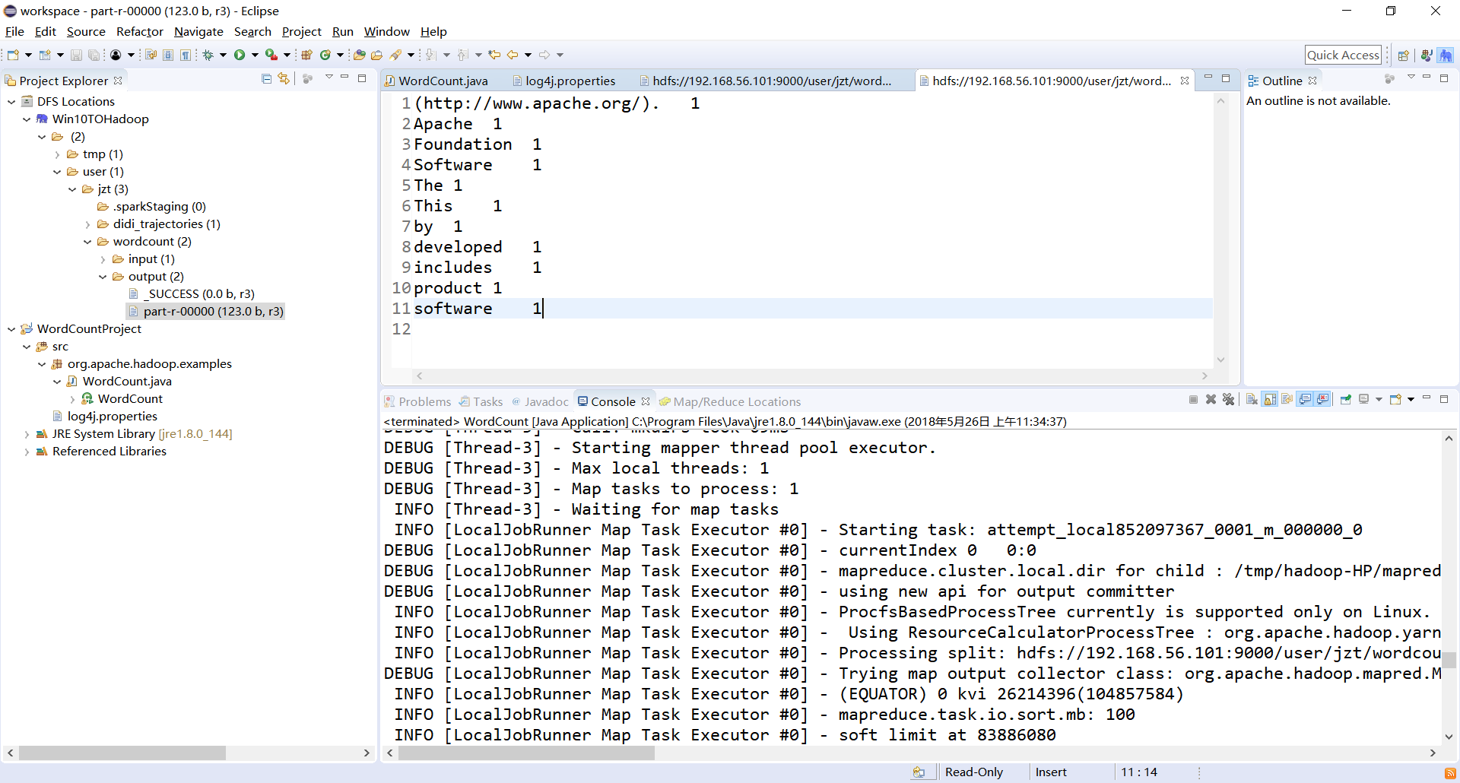Image resolution: width=1460 pixels, height=783 pixels.
Task: Click the Insert mode status indicator
Action: point(1051,772)
